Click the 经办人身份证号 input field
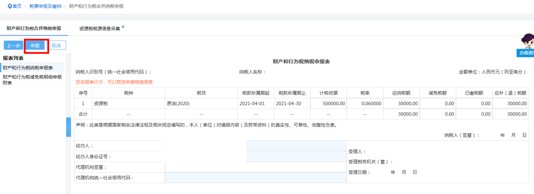 click(x=296, y=156)
